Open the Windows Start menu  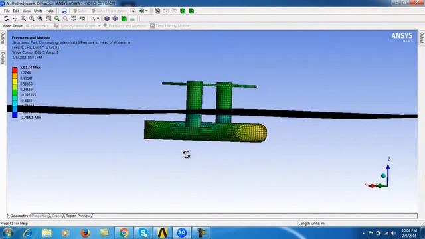click(x=7, y=233)
